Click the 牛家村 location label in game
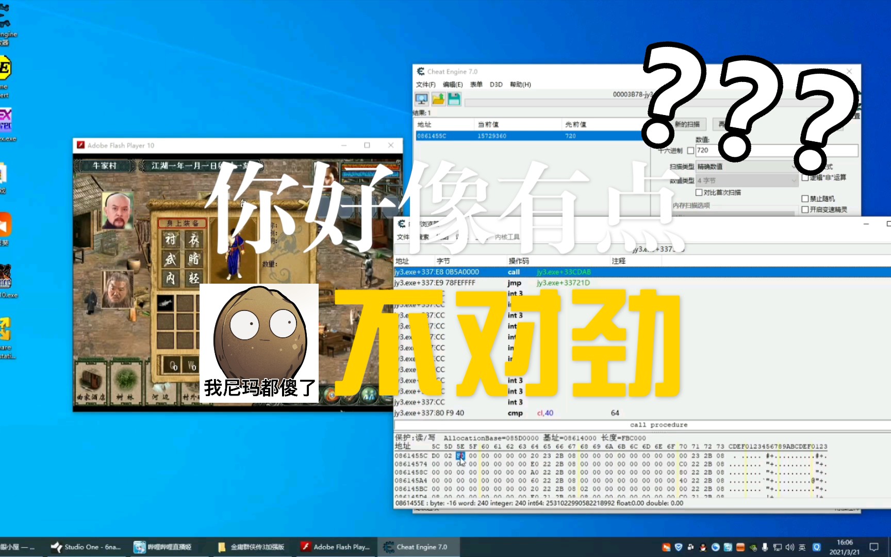This screenshot has width=891, height=557. [105, 166]
